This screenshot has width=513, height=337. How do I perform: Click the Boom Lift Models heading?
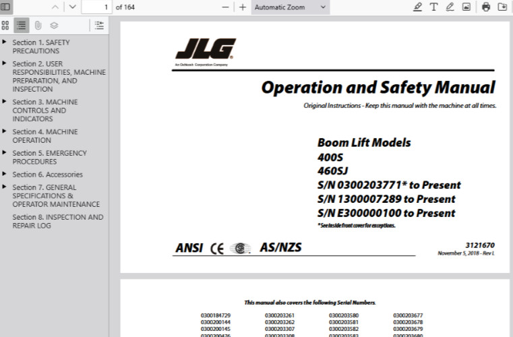tap(364, 143)
